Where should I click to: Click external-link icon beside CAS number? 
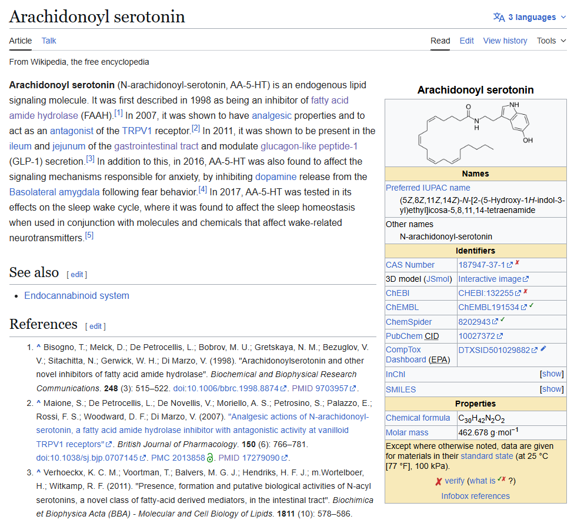tap(509, 265)
